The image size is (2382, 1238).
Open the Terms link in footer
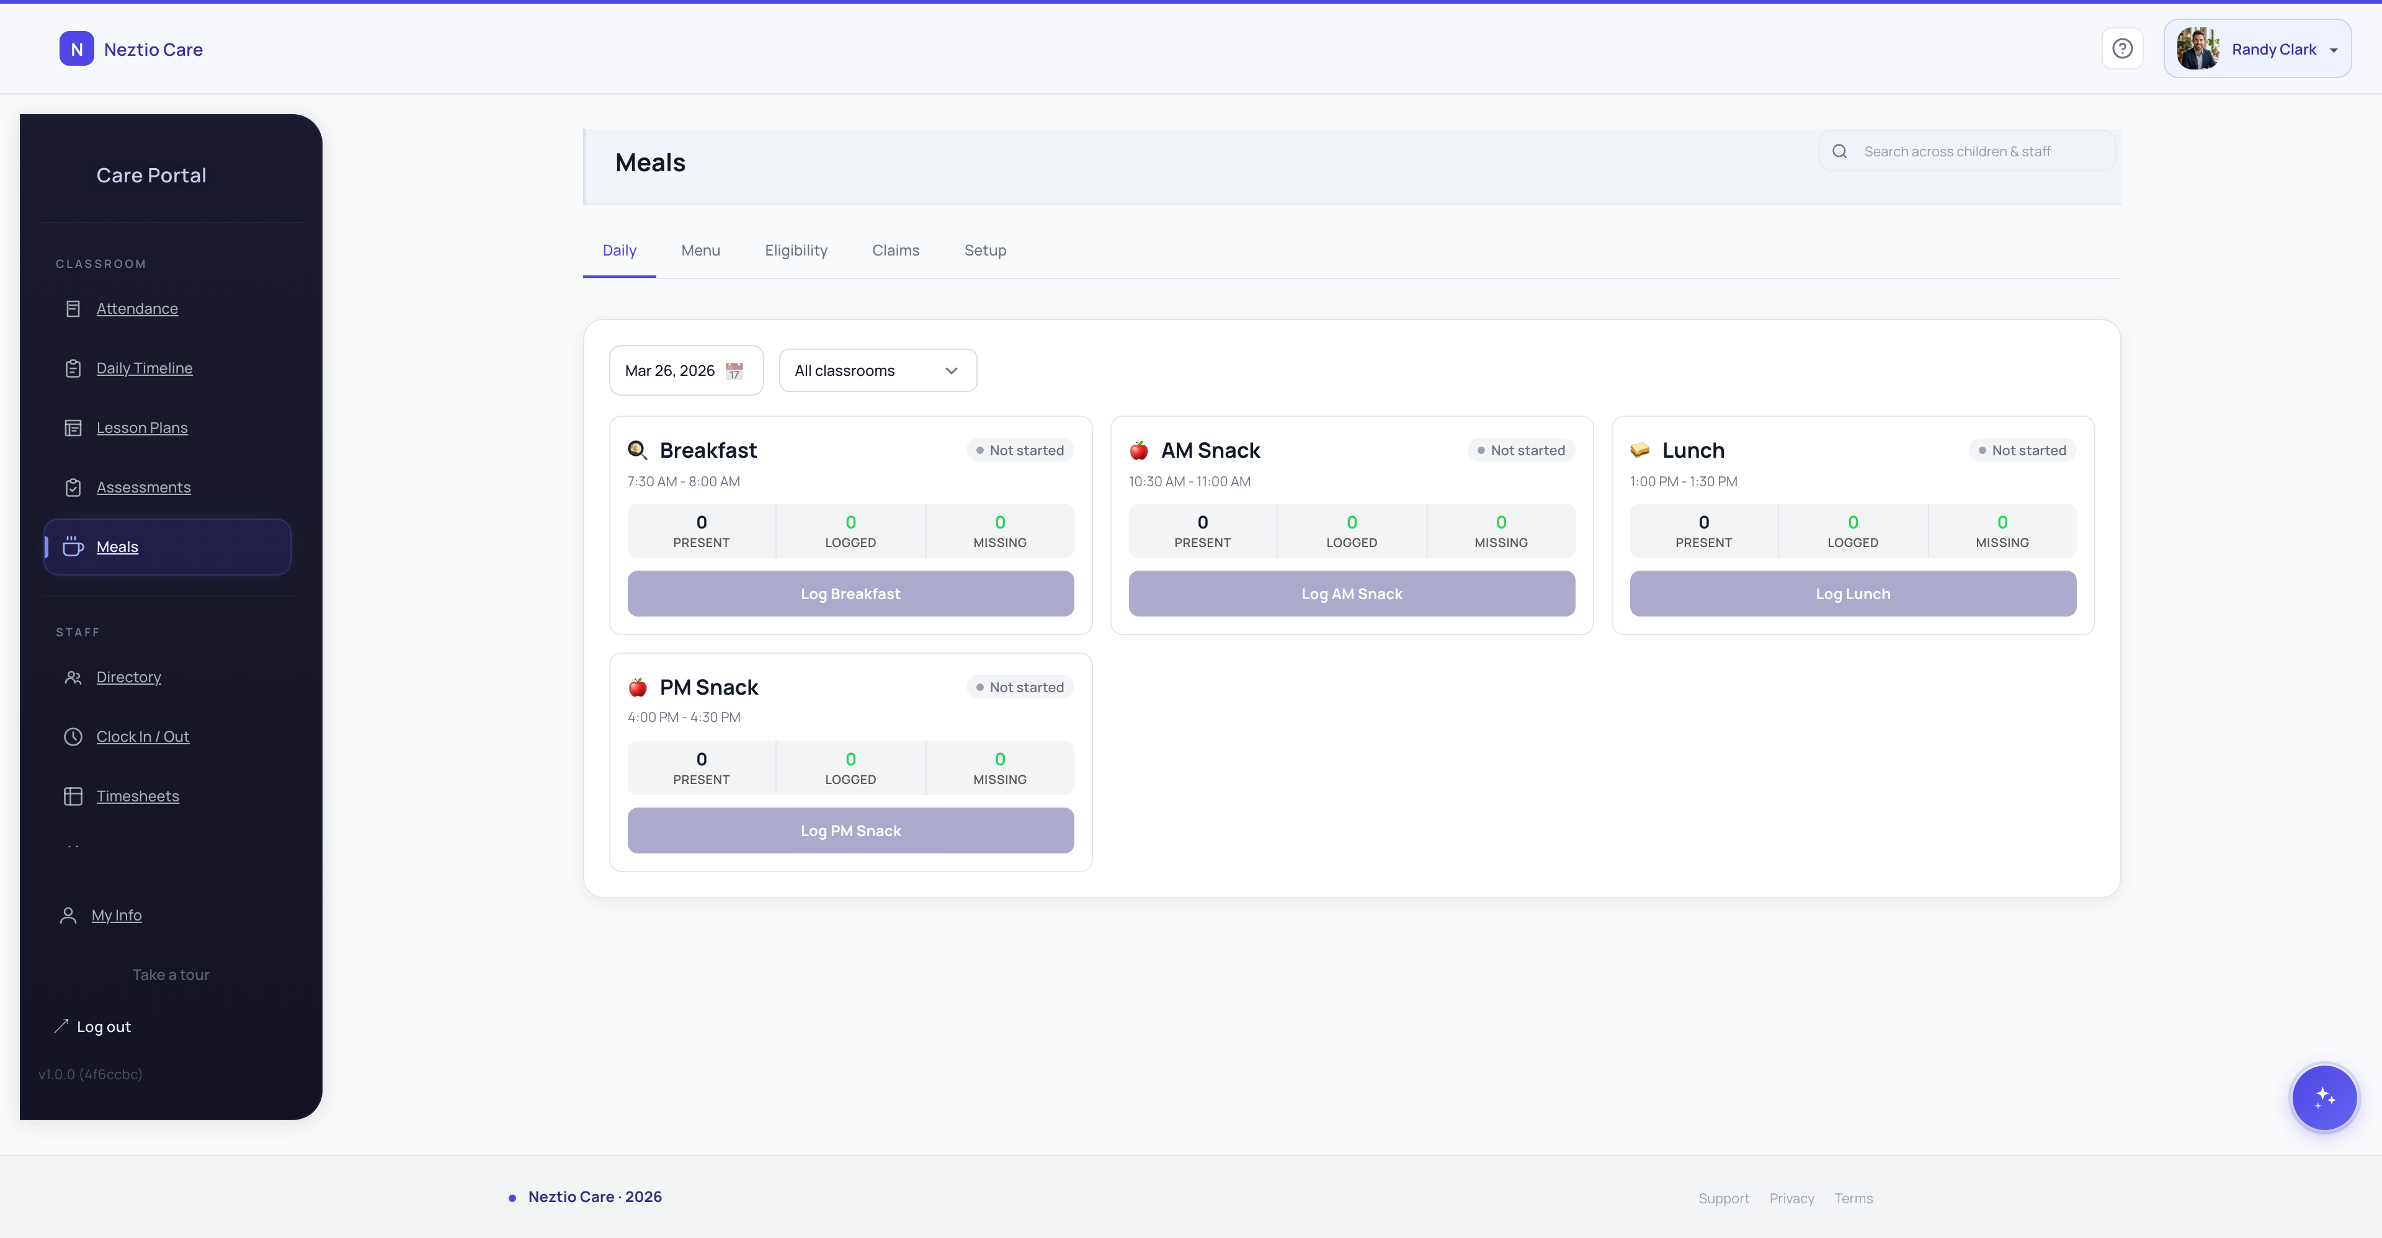tap(1853, 1197)
